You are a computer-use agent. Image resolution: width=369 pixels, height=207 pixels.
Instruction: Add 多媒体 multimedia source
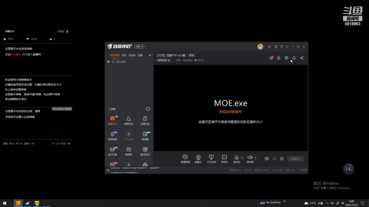[x=224, y=159]
